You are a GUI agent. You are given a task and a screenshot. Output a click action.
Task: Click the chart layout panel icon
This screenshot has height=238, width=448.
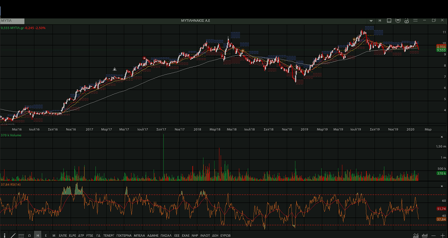(389, 21)
